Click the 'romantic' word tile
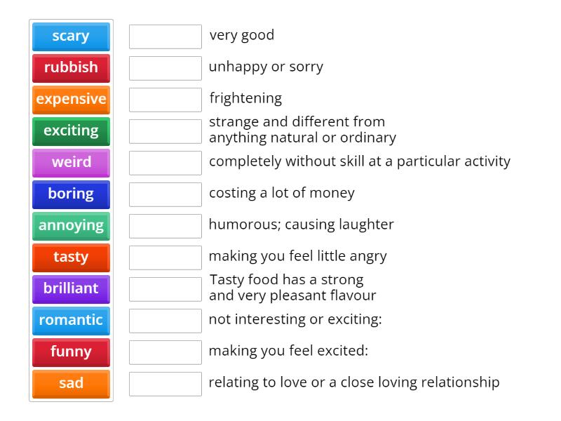Viewport: 561px width, 421px height. [71, 321]
